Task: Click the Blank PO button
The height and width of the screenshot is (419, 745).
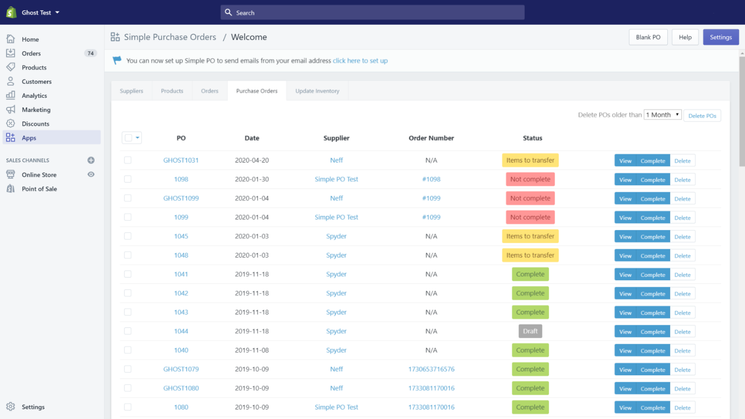Action: pyautogui.click(x=648, y=37)
